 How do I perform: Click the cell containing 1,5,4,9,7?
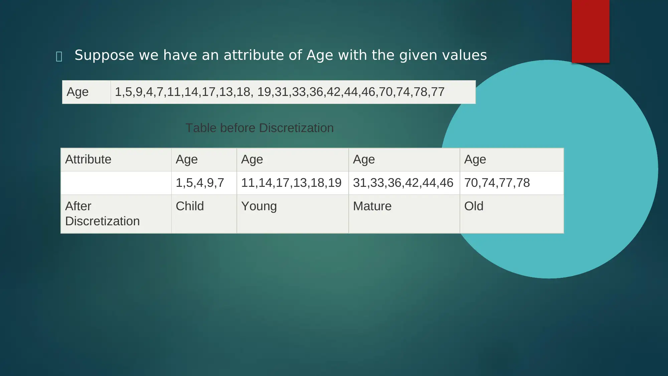[204, 183]
